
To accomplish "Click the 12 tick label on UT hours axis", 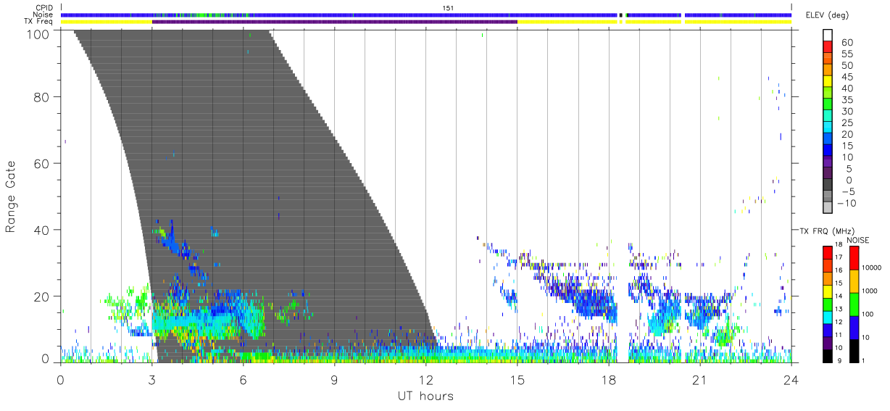I will click(426, 380).
